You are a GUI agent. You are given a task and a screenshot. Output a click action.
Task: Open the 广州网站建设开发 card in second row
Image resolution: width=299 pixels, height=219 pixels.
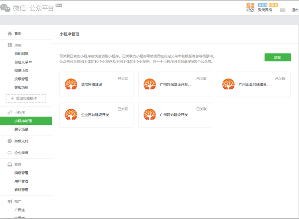[175, 114]
